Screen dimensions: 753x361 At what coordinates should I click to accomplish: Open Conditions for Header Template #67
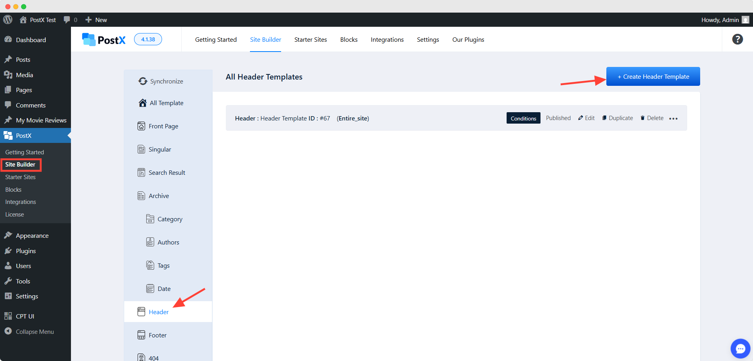[x=523, y=118]
